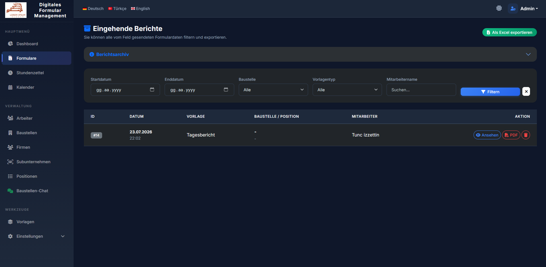The width and height of the screenshot is (546, 267).
Task: Switch language to English
Action: click(140, 9)
